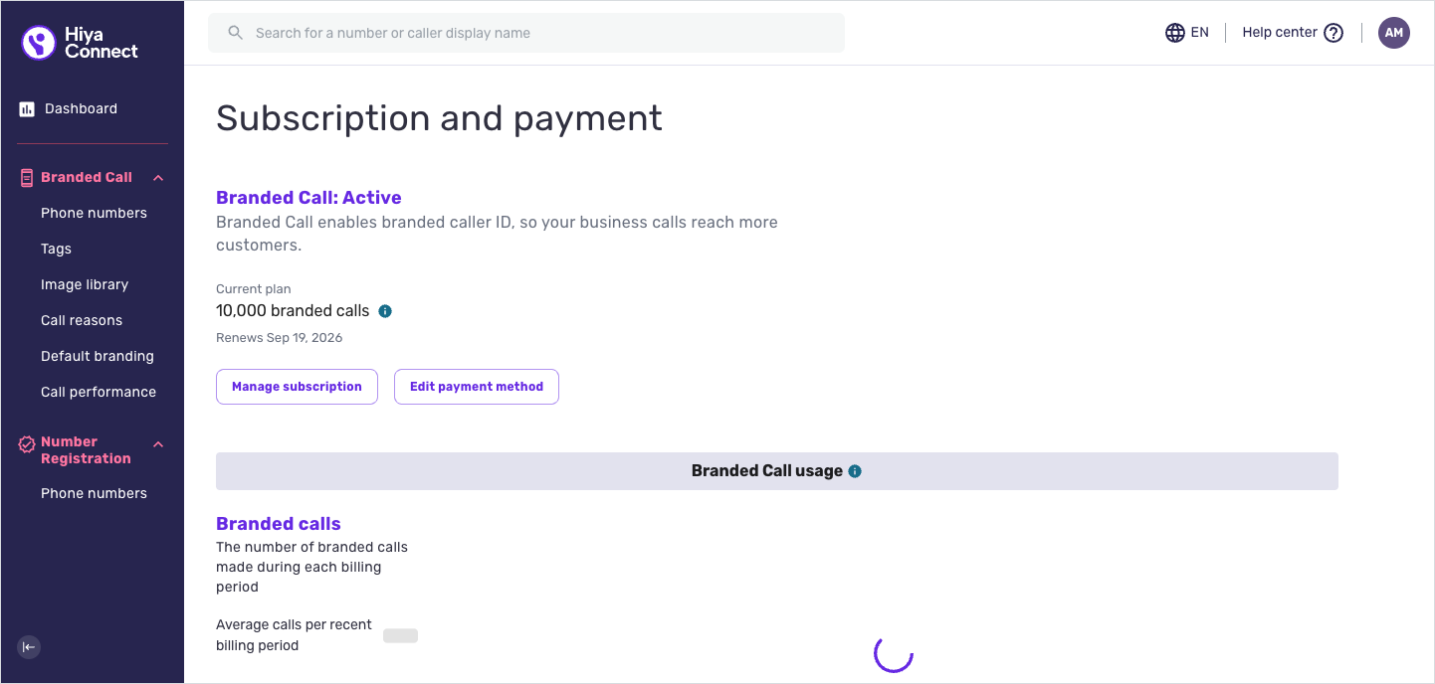
Task: Click the Hiya Connect logo icon
Action: tap(39, 43)
